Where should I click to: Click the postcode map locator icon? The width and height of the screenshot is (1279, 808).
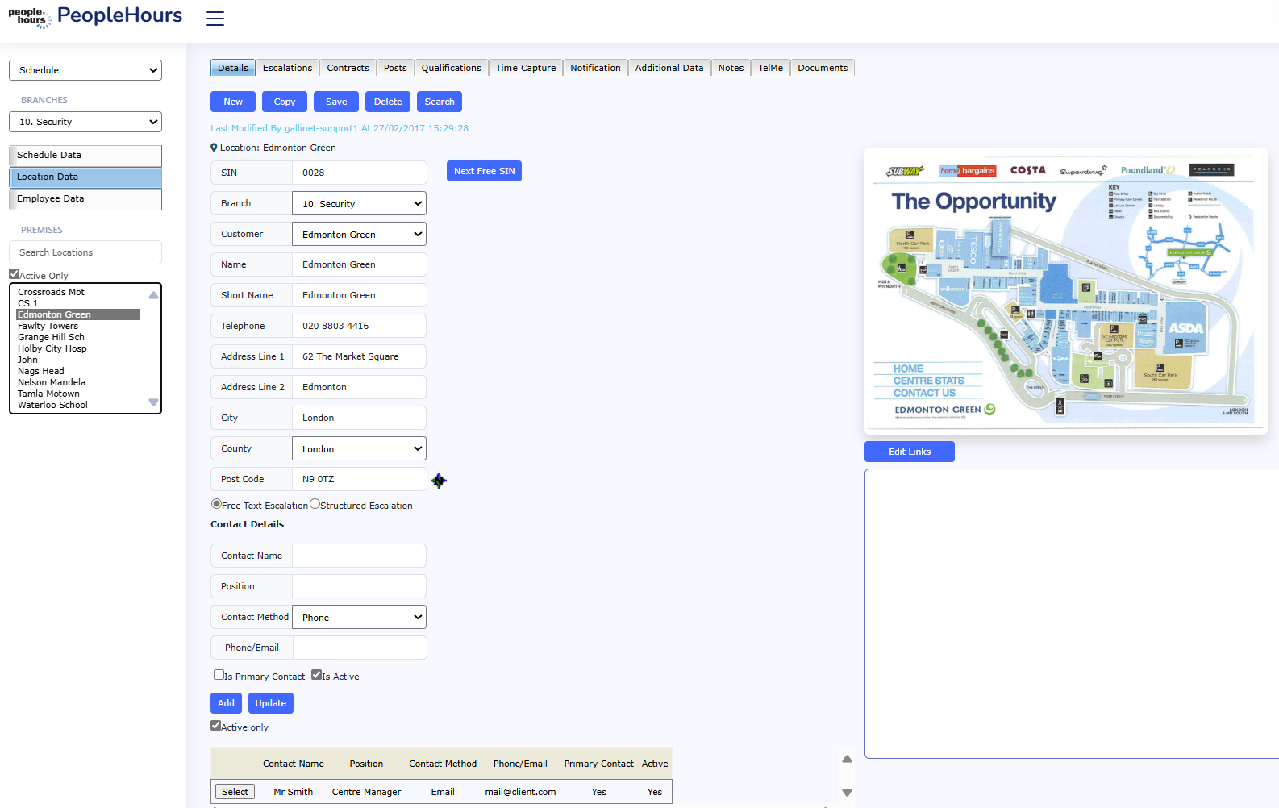439,481
